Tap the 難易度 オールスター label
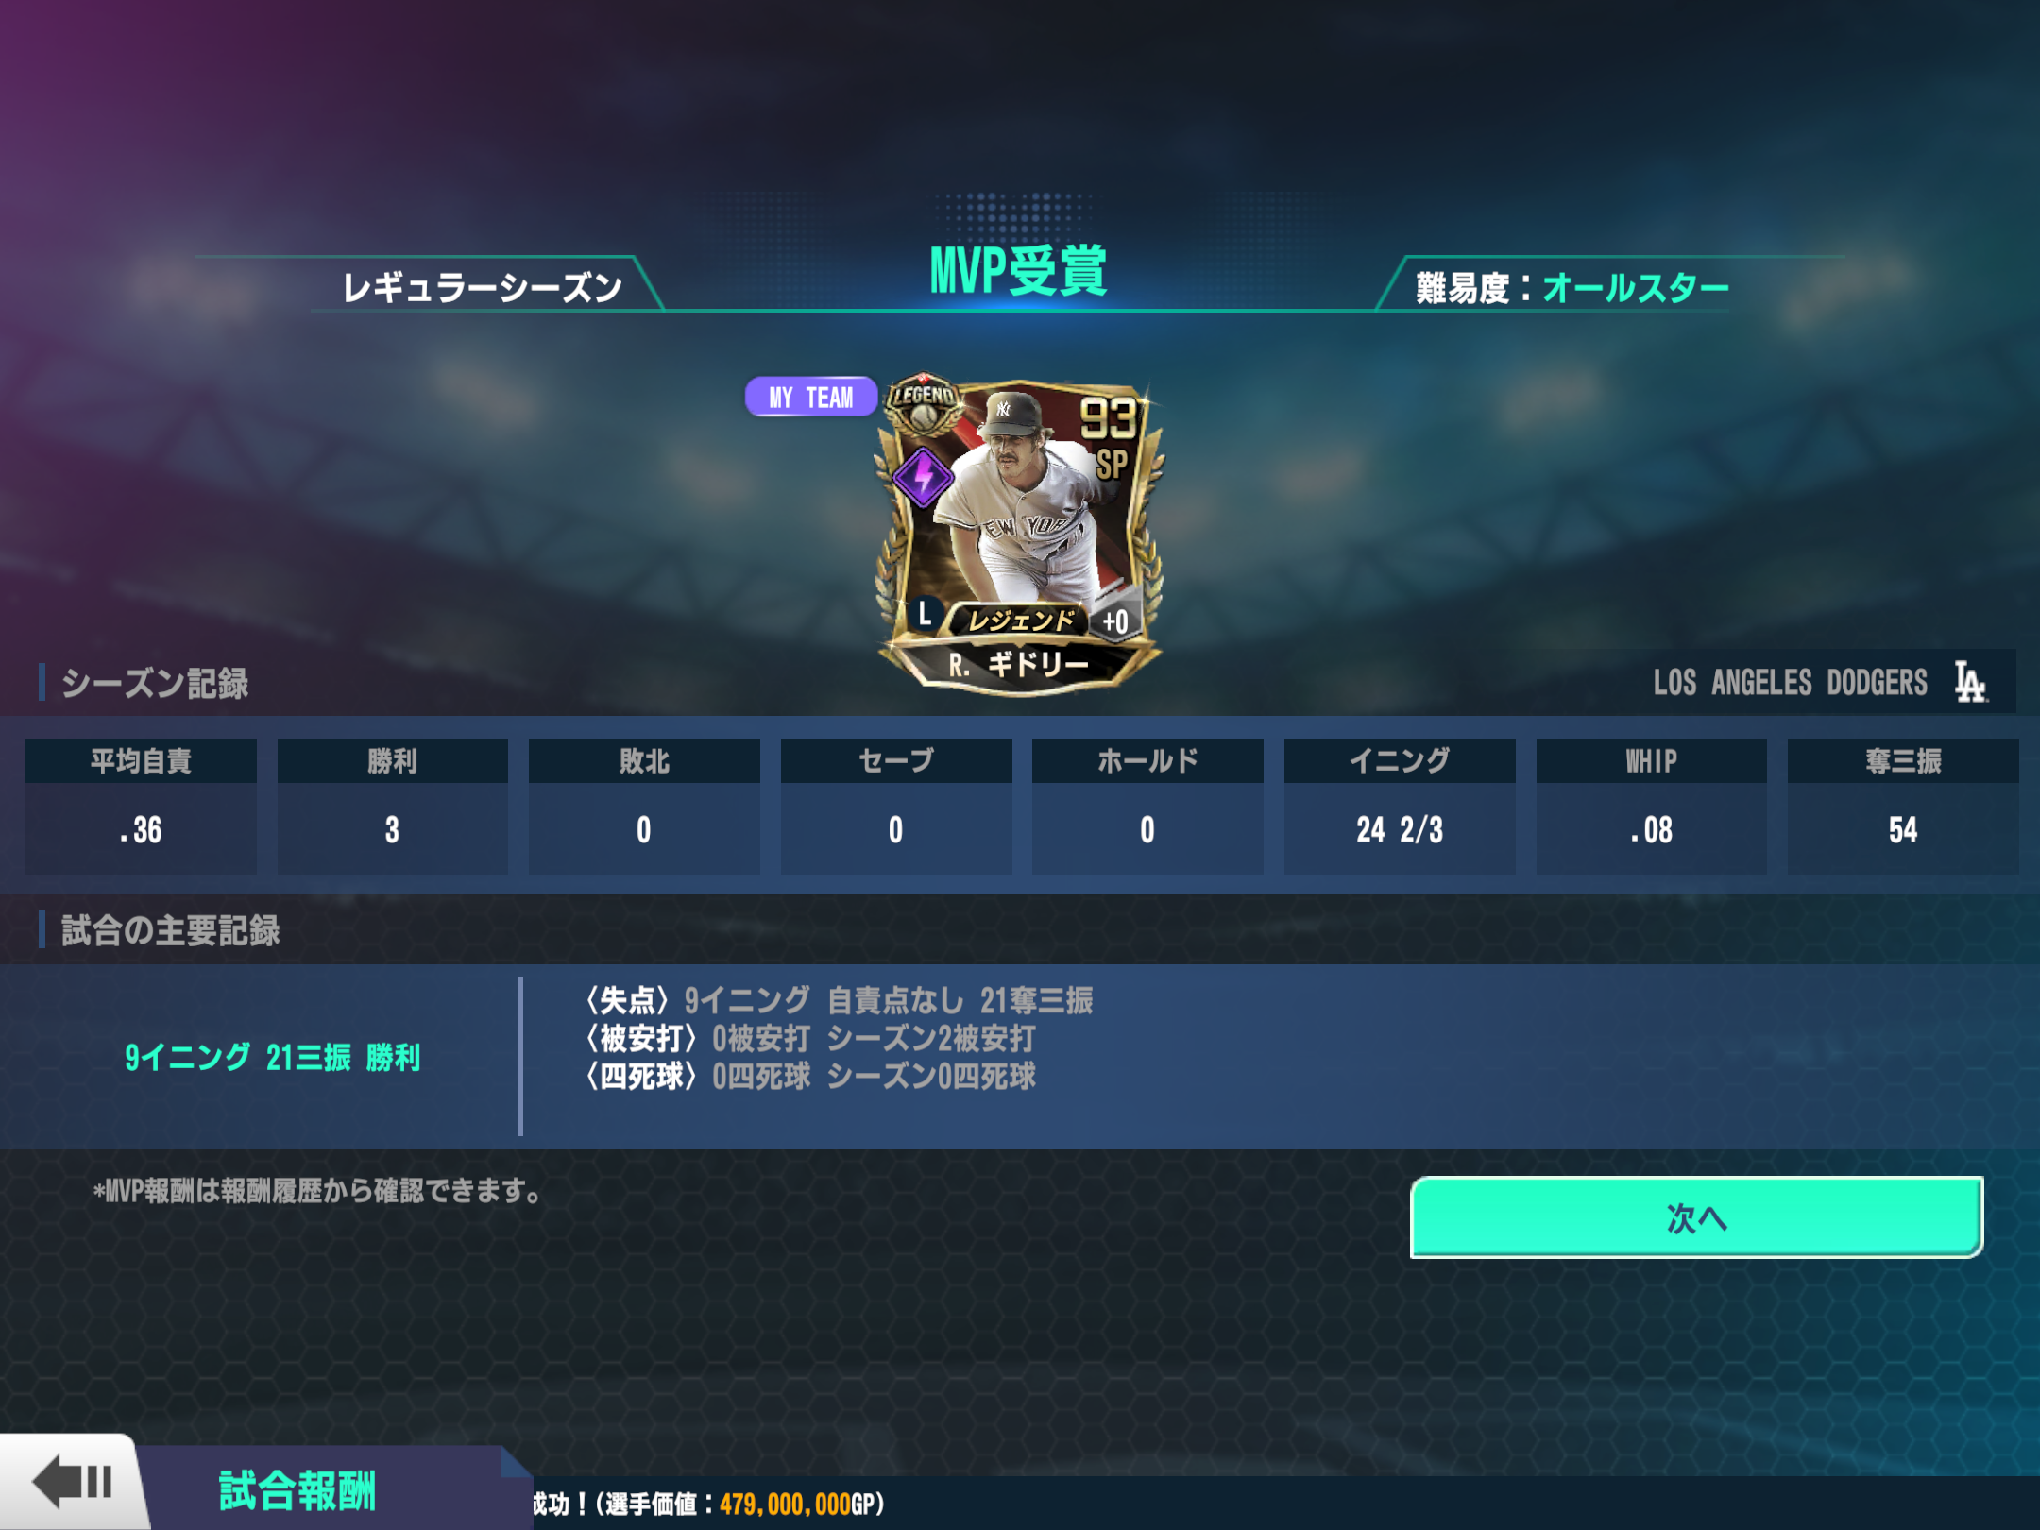2040x1530 pixels. click(x=1572, y=287)
